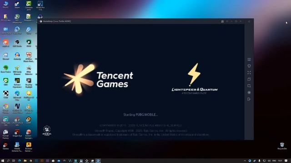Select Dragon Eye desktop shortcut
Viewport: 291px width, 163px height.
click(17, 133)
